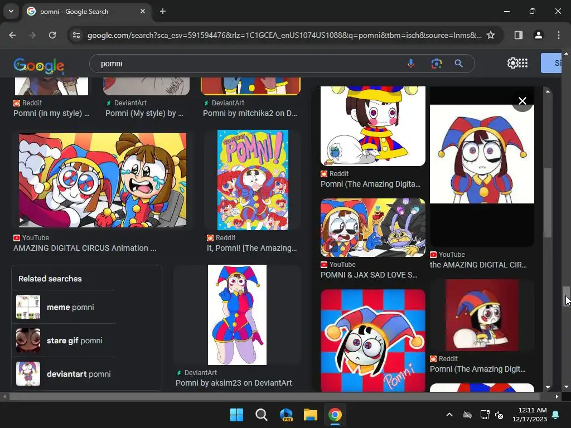
Task: Click preview panel scroll up arrow
Action: 548,91
